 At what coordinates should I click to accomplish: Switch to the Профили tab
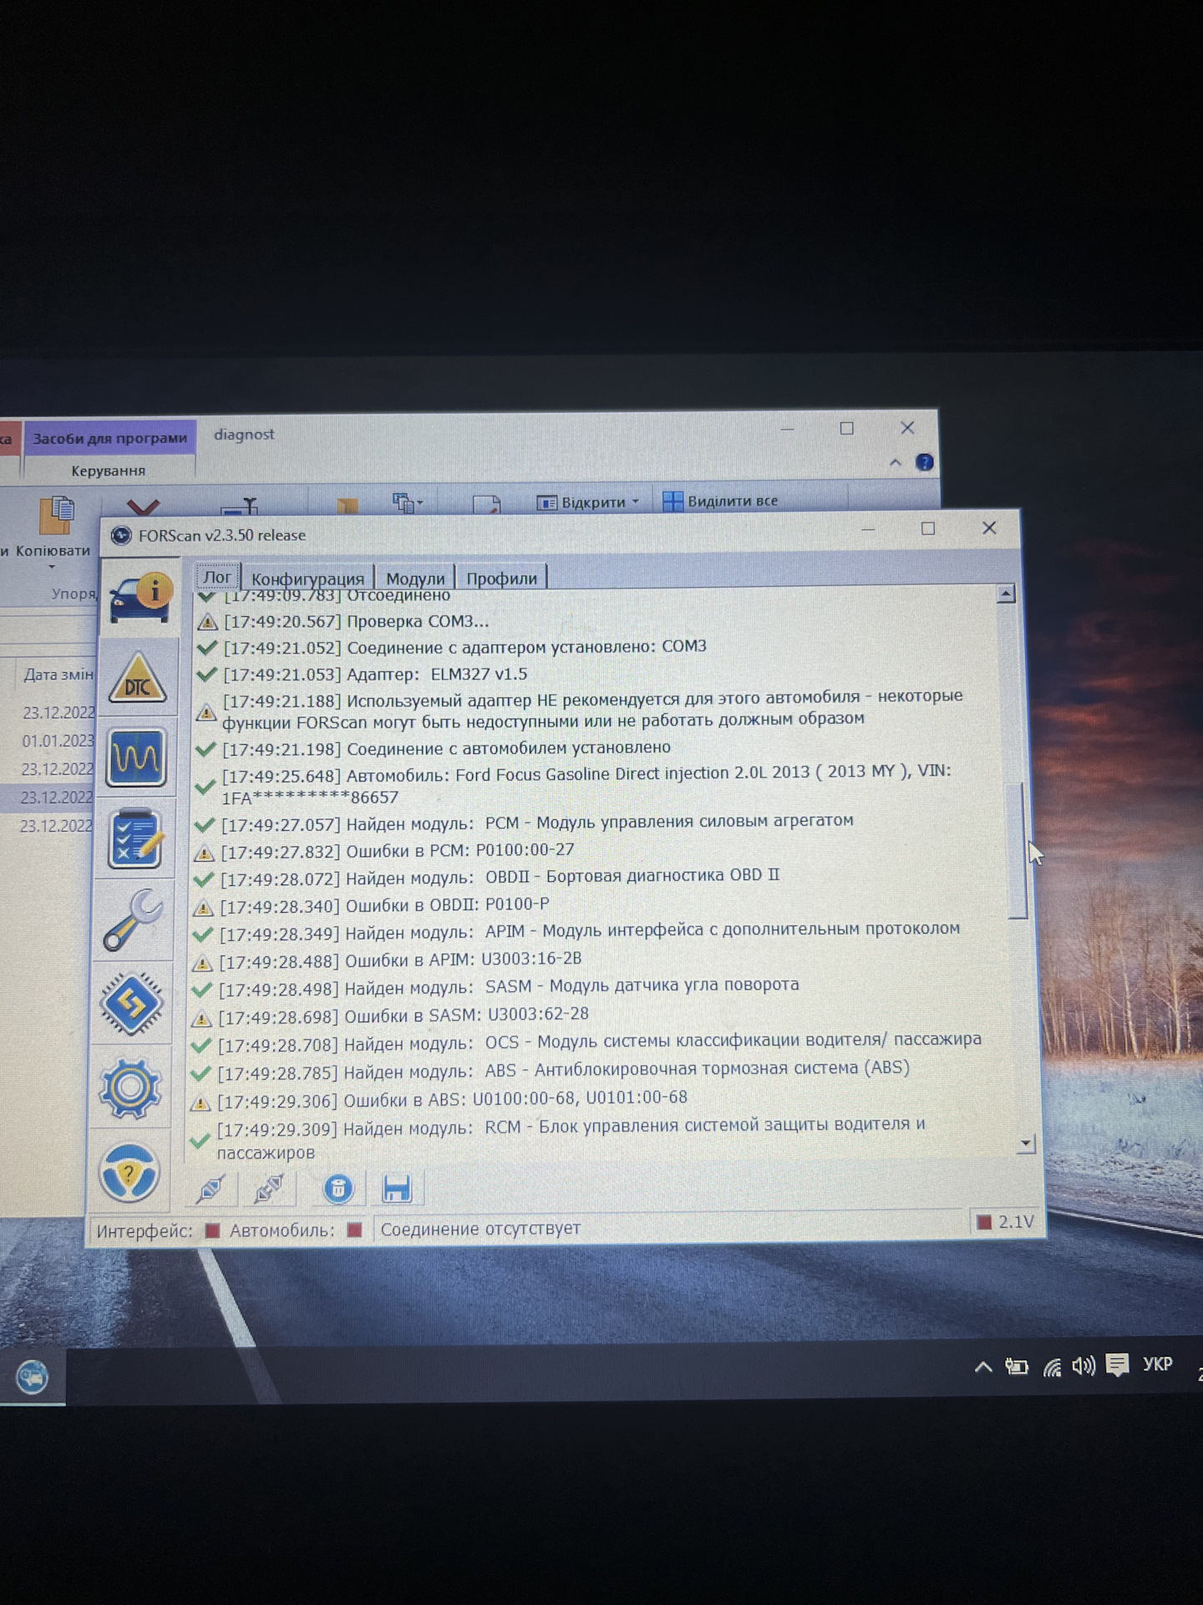[501, 578]
